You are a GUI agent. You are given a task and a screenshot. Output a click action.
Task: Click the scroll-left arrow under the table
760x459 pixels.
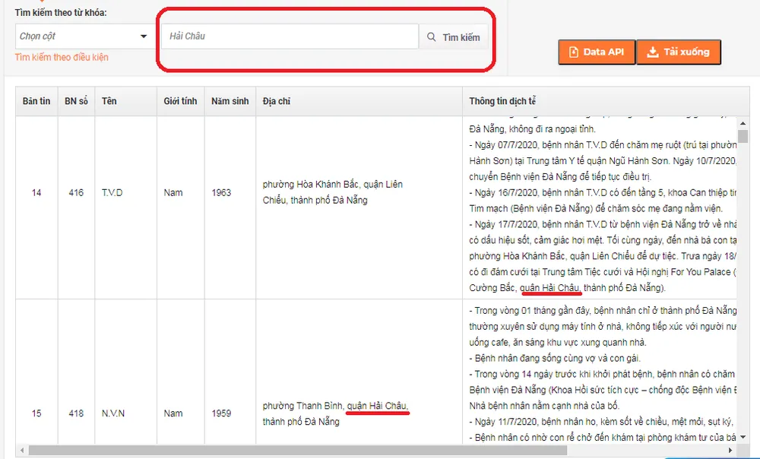pyautogui.click(x=21, y=451)
